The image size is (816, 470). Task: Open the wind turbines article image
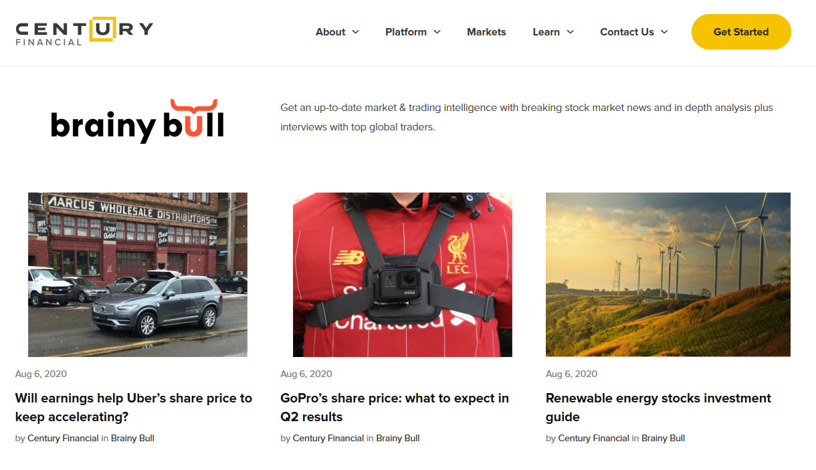[668, 275]
